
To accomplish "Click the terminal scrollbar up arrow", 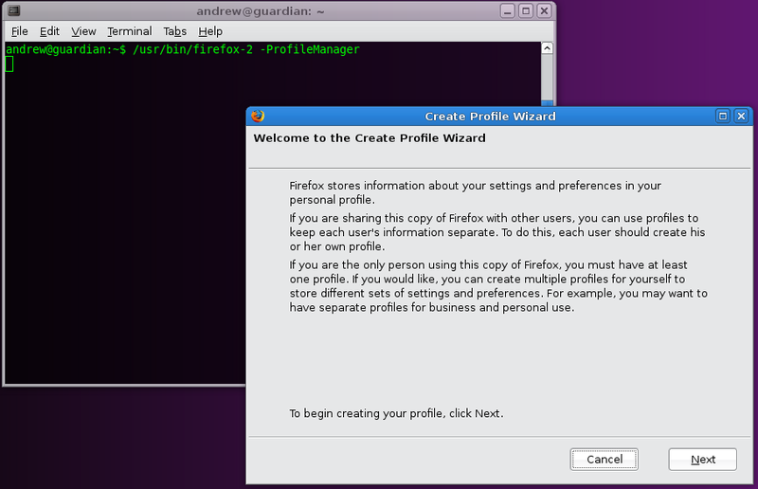I will pos(547,48).
